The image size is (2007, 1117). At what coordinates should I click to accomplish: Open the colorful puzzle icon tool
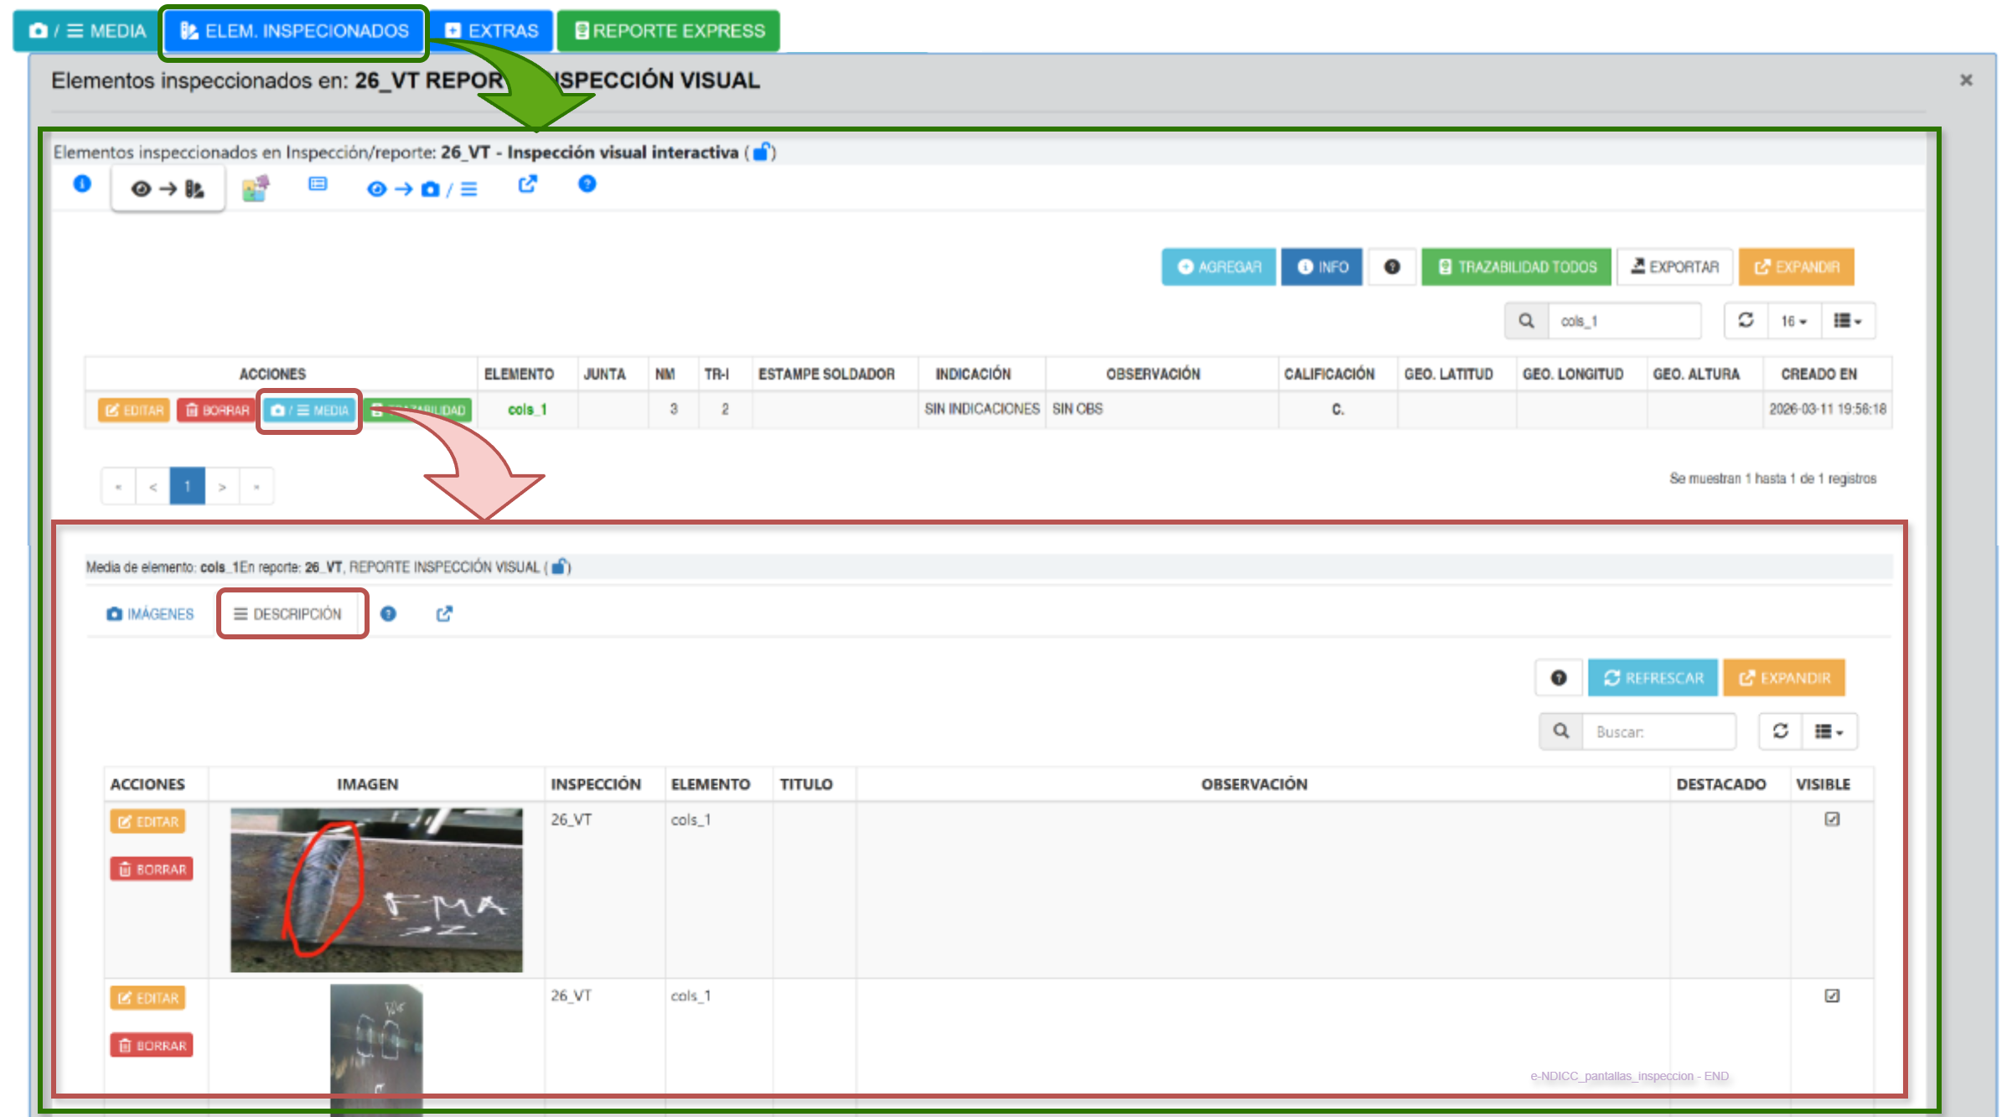tap(256, 188)
